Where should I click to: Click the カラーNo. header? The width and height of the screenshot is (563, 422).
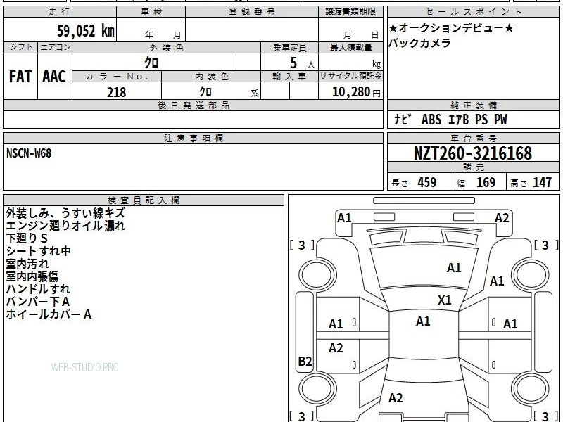tap(117, 77)
